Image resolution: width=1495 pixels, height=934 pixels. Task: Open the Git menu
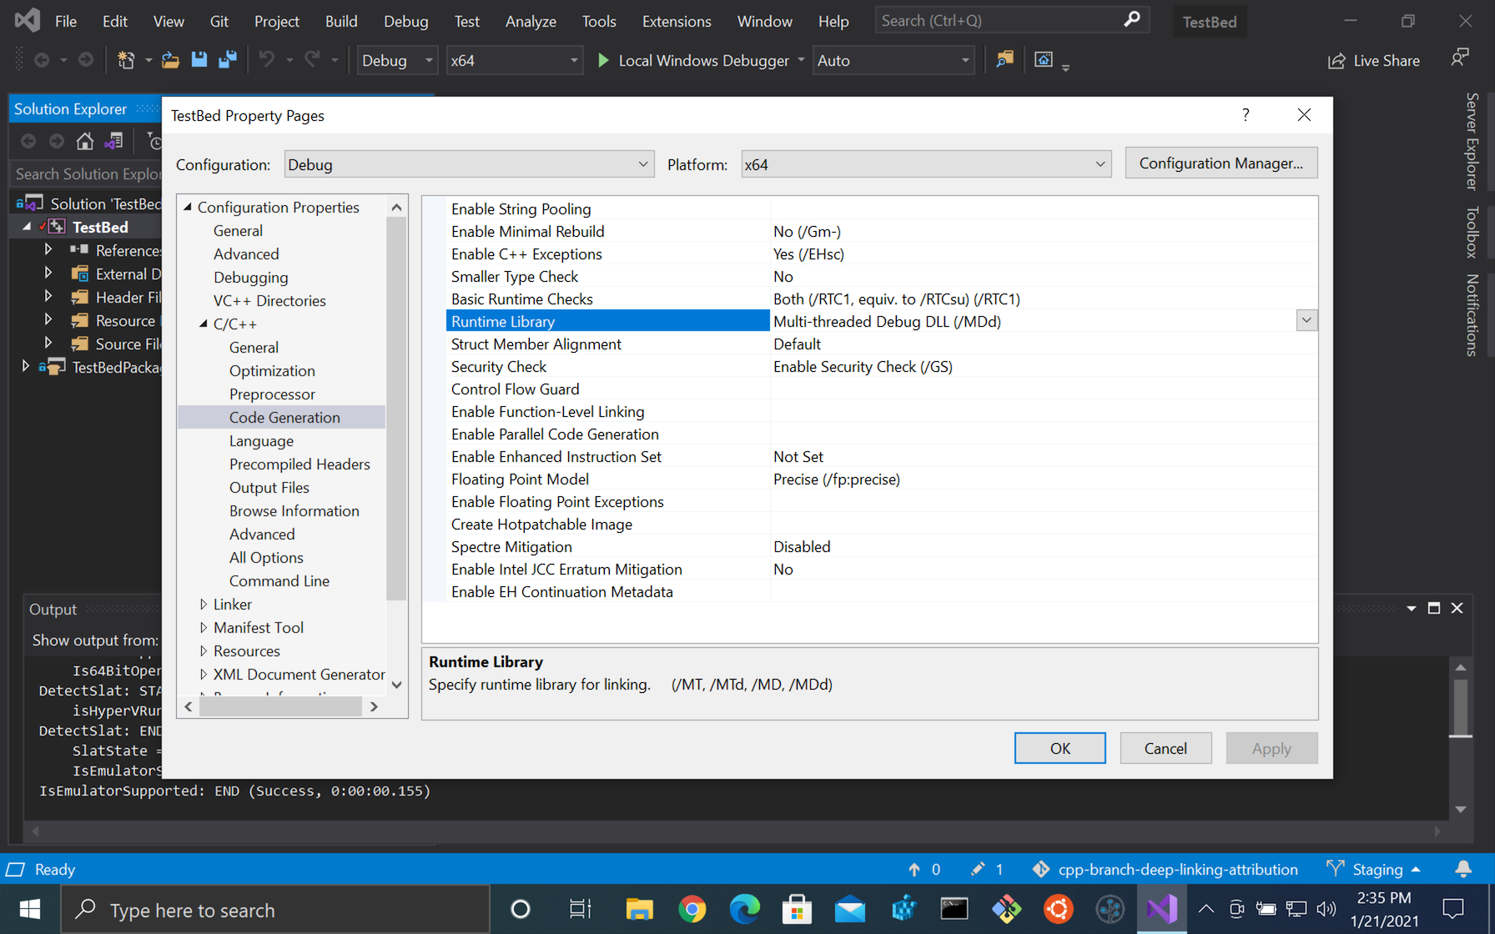pos(219,21)
